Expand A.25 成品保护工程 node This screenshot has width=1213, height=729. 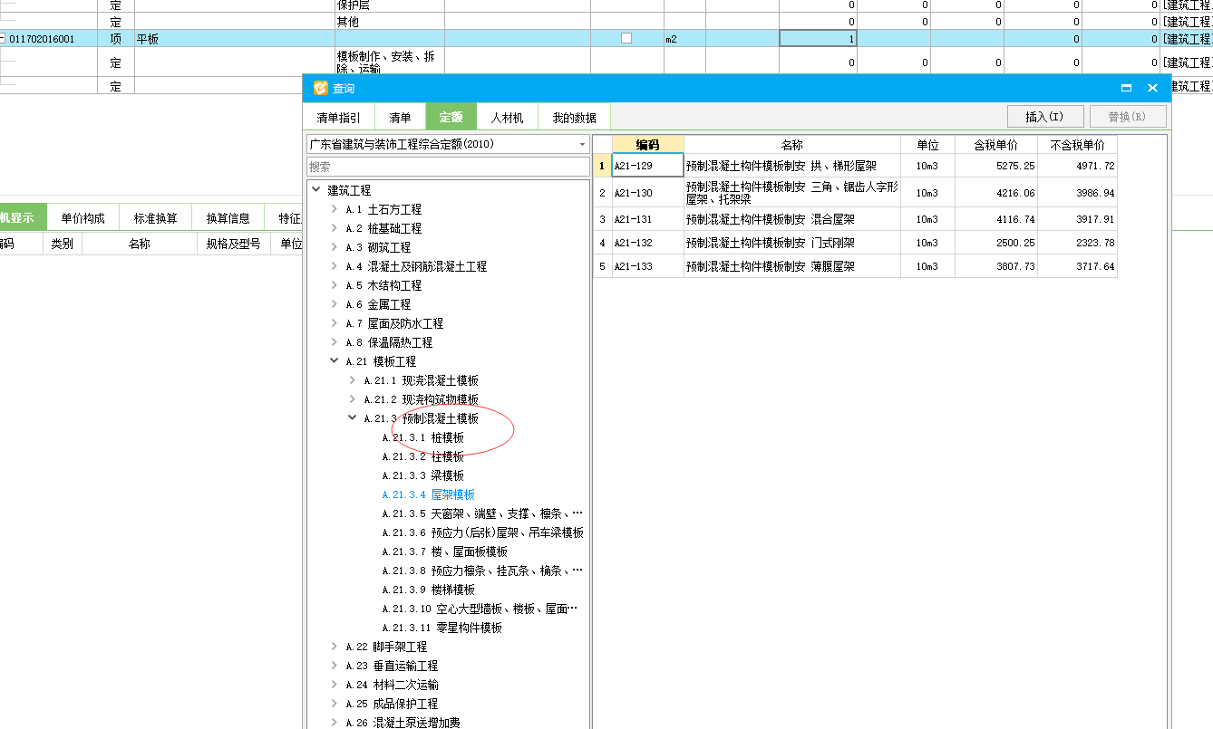coord(334,704)
